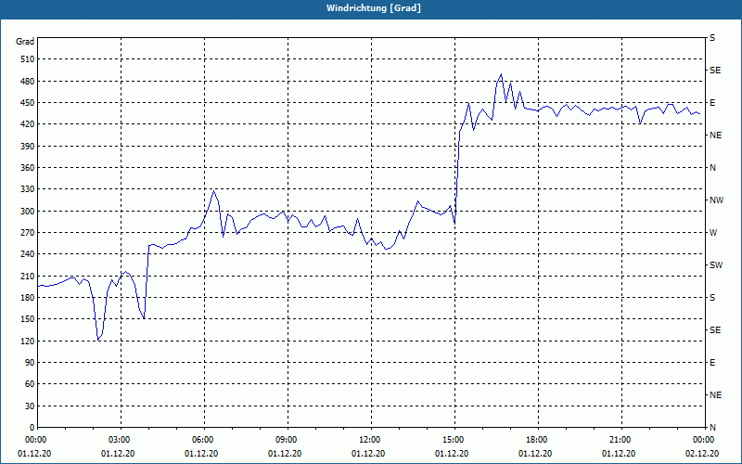Image resolution: width=742 pixels, height=464 pixels.
Task: Select the '420' left axis label
Action: pos(28,124)
